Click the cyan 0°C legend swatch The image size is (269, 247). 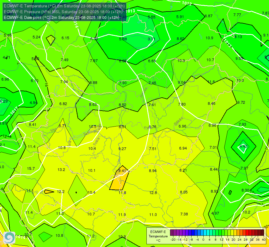pos(205,233)
